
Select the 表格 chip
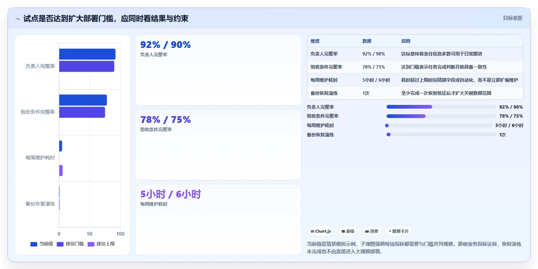click(348, 231)
